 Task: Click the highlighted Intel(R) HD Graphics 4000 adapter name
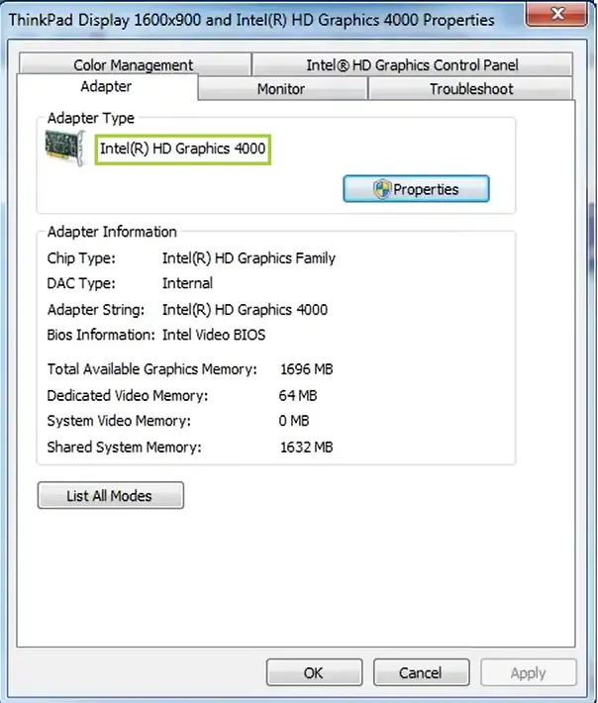(182, 151)
